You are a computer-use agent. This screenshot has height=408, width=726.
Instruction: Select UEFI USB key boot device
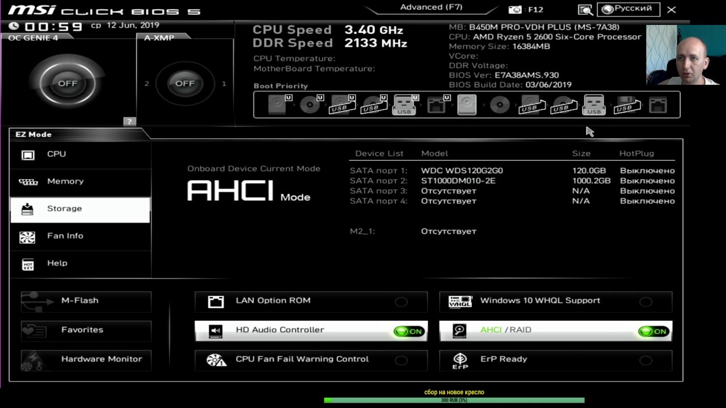click(x=405, y=105)
